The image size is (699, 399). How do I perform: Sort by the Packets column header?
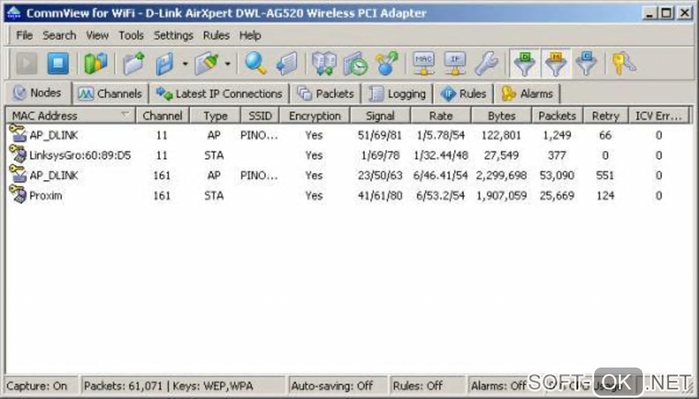point(557,116)
